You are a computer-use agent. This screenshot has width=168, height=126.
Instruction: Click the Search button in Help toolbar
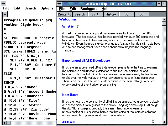click(x=80, y=14)
